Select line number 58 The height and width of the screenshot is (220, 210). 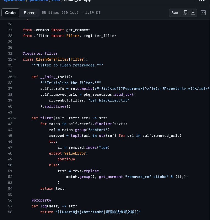(x=10, y=212)
